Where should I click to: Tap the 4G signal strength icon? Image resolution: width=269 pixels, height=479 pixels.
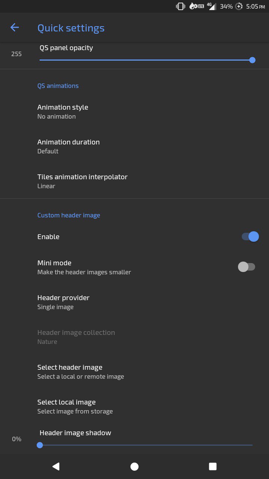[x=211, y=6]
